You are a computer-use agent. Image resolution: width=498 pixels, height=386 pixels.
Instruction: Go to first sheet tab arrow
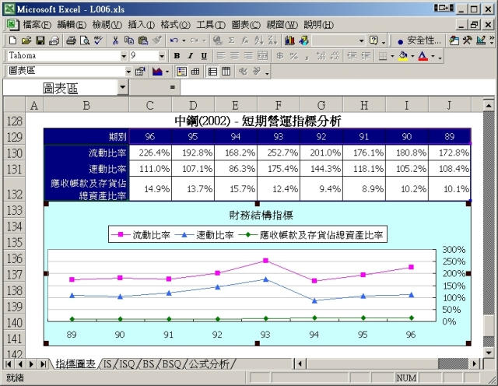click(9, 364)
